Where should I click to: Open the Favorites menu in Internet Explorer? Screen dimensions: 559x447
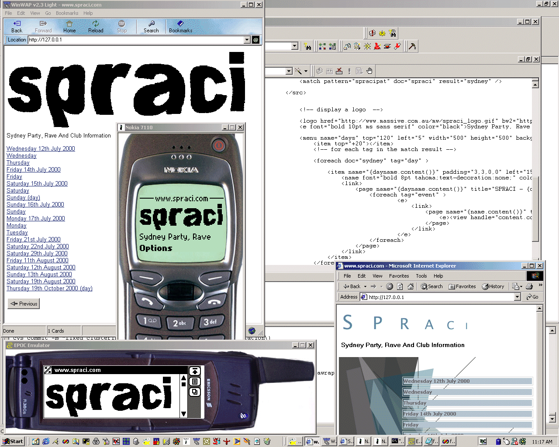[x=399, y=276]
